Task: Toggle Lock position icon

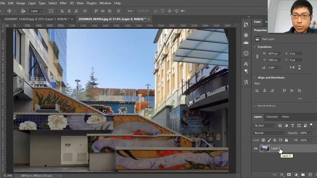Action: coord(275,140)
